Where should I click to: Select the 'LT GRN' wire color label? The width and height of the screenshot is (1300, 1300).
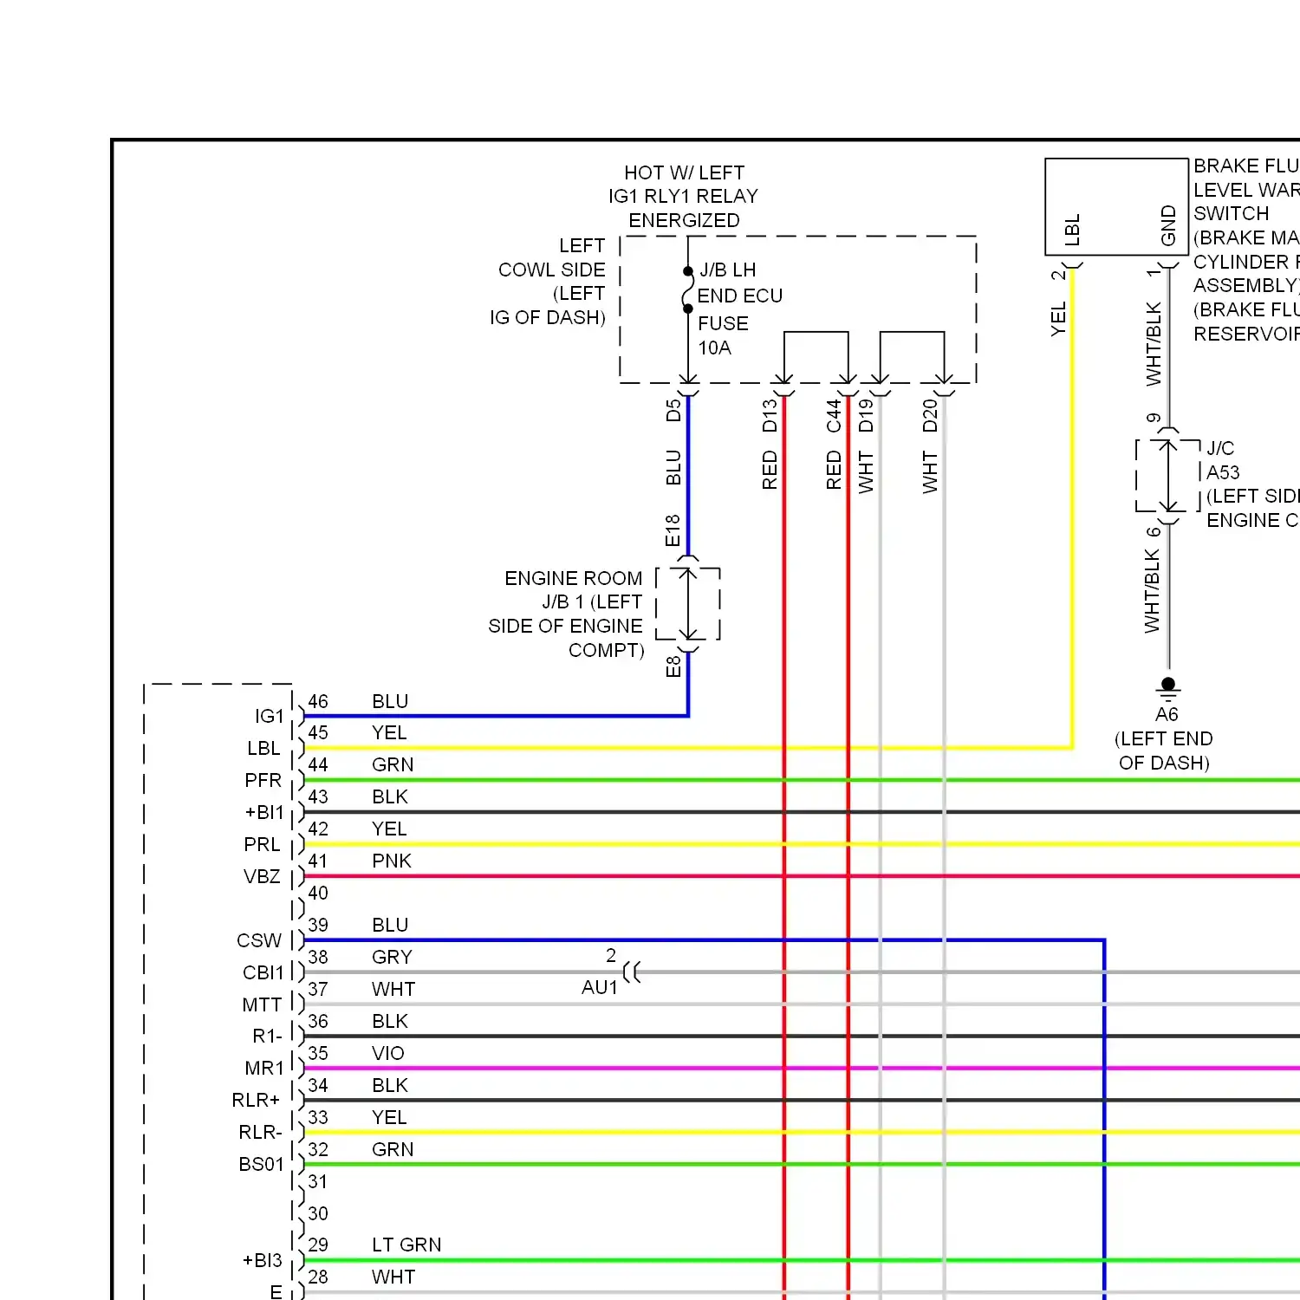406,1245
